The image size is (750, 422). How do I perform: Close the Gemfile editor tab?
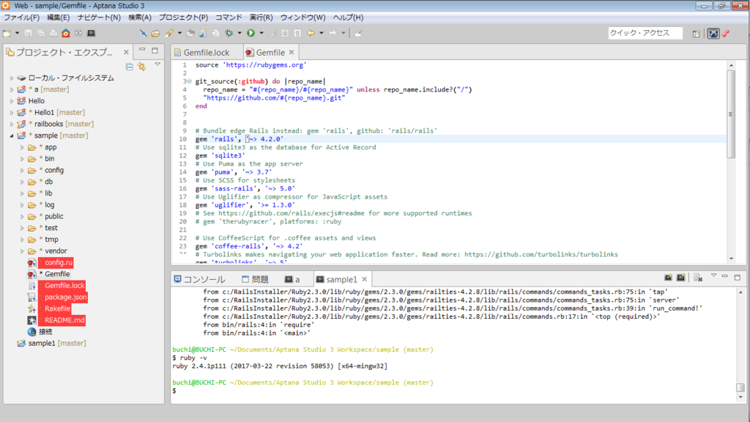click(292, 52)
